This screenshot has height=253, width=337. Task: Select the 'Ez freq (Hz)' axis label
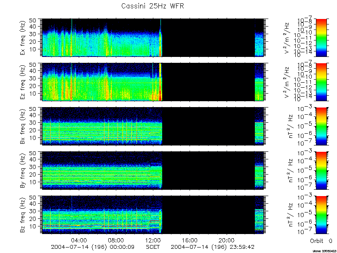(23, 82)
